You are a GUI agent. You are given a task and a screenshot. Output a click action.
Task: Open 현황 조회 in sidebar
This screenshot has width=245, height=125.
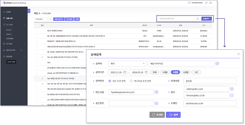click(x=9, y=18)
